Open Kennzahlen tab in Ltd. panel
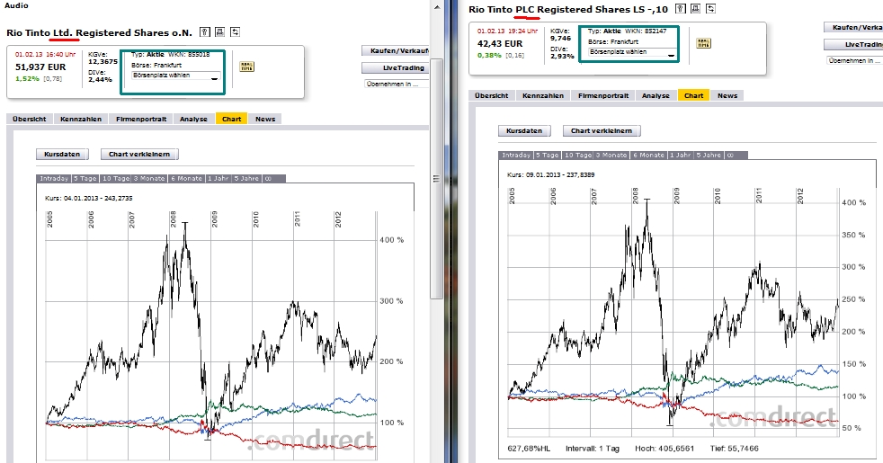This screenshot has height=463, width=883. pos(81,119)
